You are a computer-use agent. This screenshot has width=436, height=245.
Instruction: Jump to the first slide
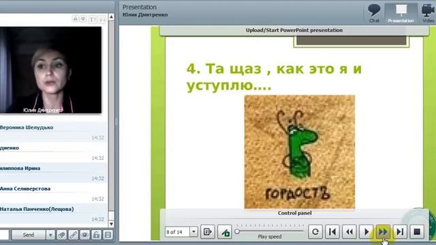(x=332, y=231)
